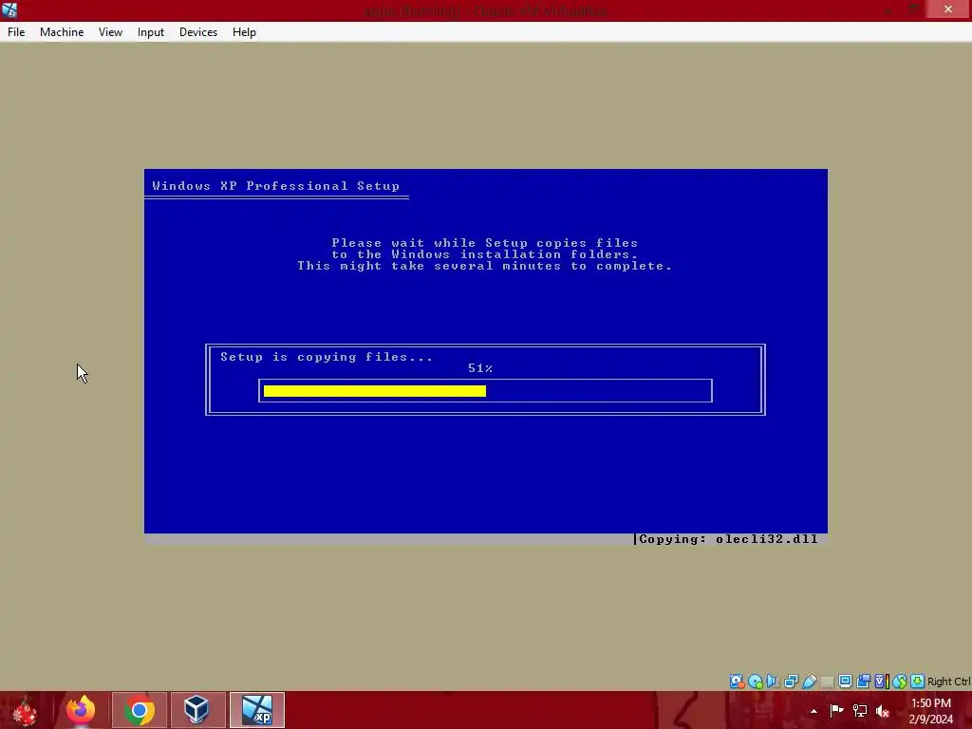Viewport: 972px width, 729px height.
Task: Click the Right Ctrl host key label
Action: pos(948,682)
